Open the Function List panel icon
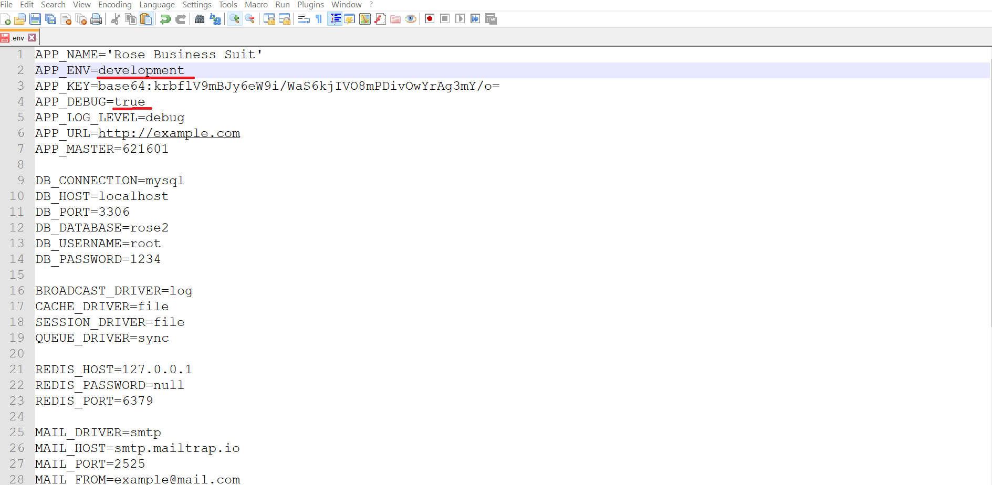Screen dimensions: 992x485 380,19
